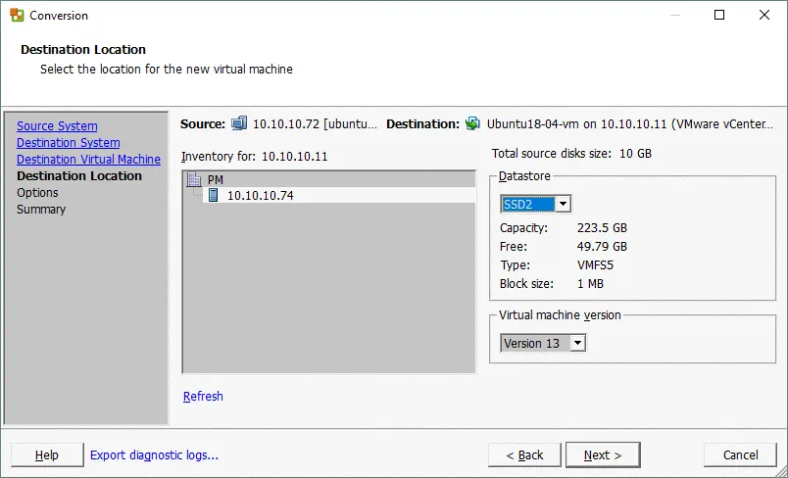Viewport: 788px width, 478px height.
Task: Click the destination vCenter icon
Action: click(473, 124)
